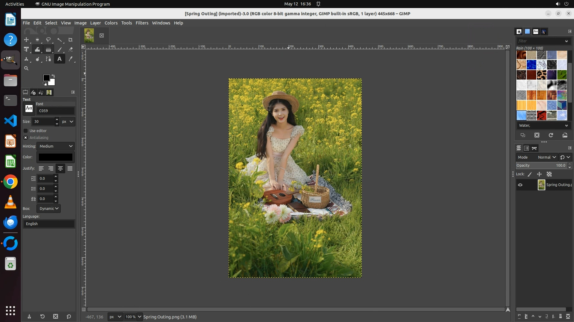This screenshot has height=322, width=574.
Task: Disable the Antialiasing checkbox
Action: [26, 137]
